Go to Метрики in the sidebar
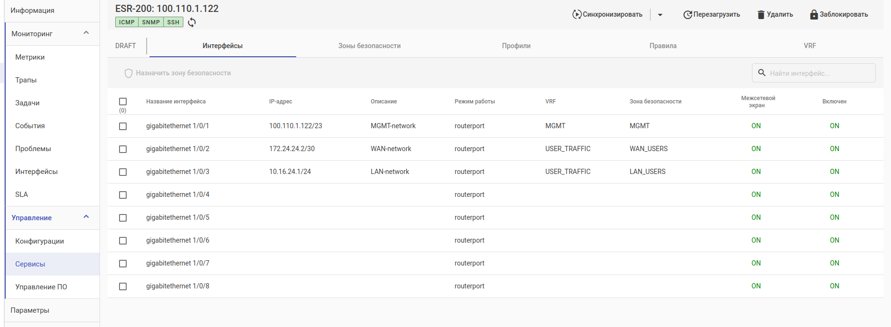891x327 pixels. (x=30, y=57)
